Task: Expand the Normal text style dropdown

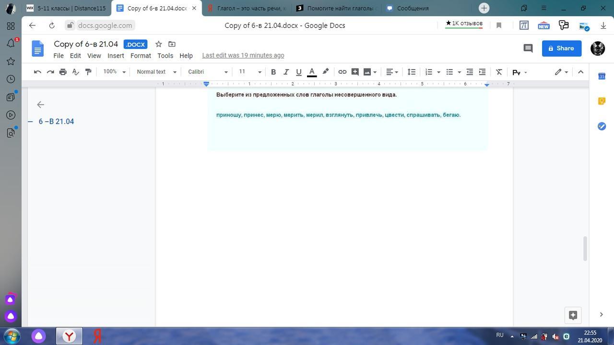Action: coord(156,72)
